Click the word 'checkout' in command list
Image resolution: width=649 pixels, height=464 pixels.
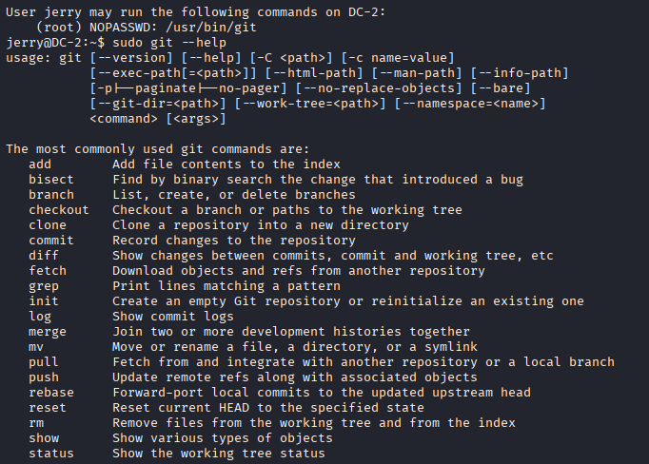pyautogui.click(x=59, y=210)
